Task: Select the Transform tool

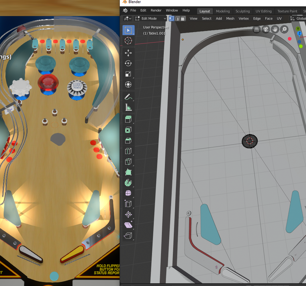Action: pyautogui.click(x=128, y=84)
